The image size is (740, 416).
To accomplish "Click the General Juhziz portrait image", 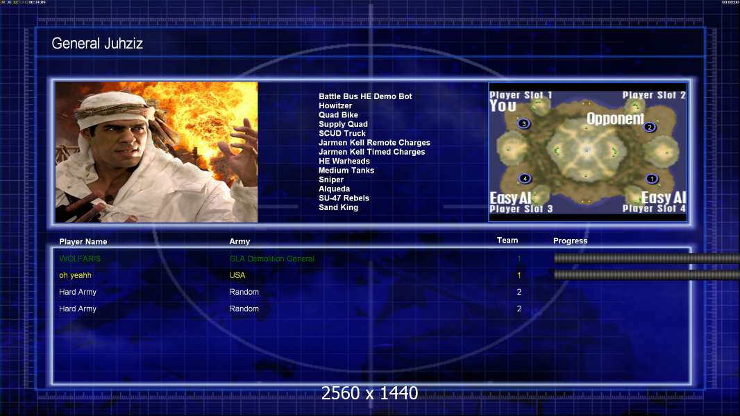I will [x=157, y=152].
